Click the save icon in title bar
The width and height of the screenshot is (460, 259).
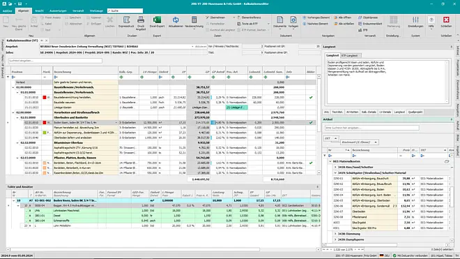[x=20, y=3]
